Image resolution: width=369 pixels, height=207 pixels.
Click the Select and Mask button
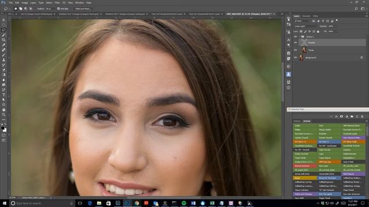[x=83, y=9]
